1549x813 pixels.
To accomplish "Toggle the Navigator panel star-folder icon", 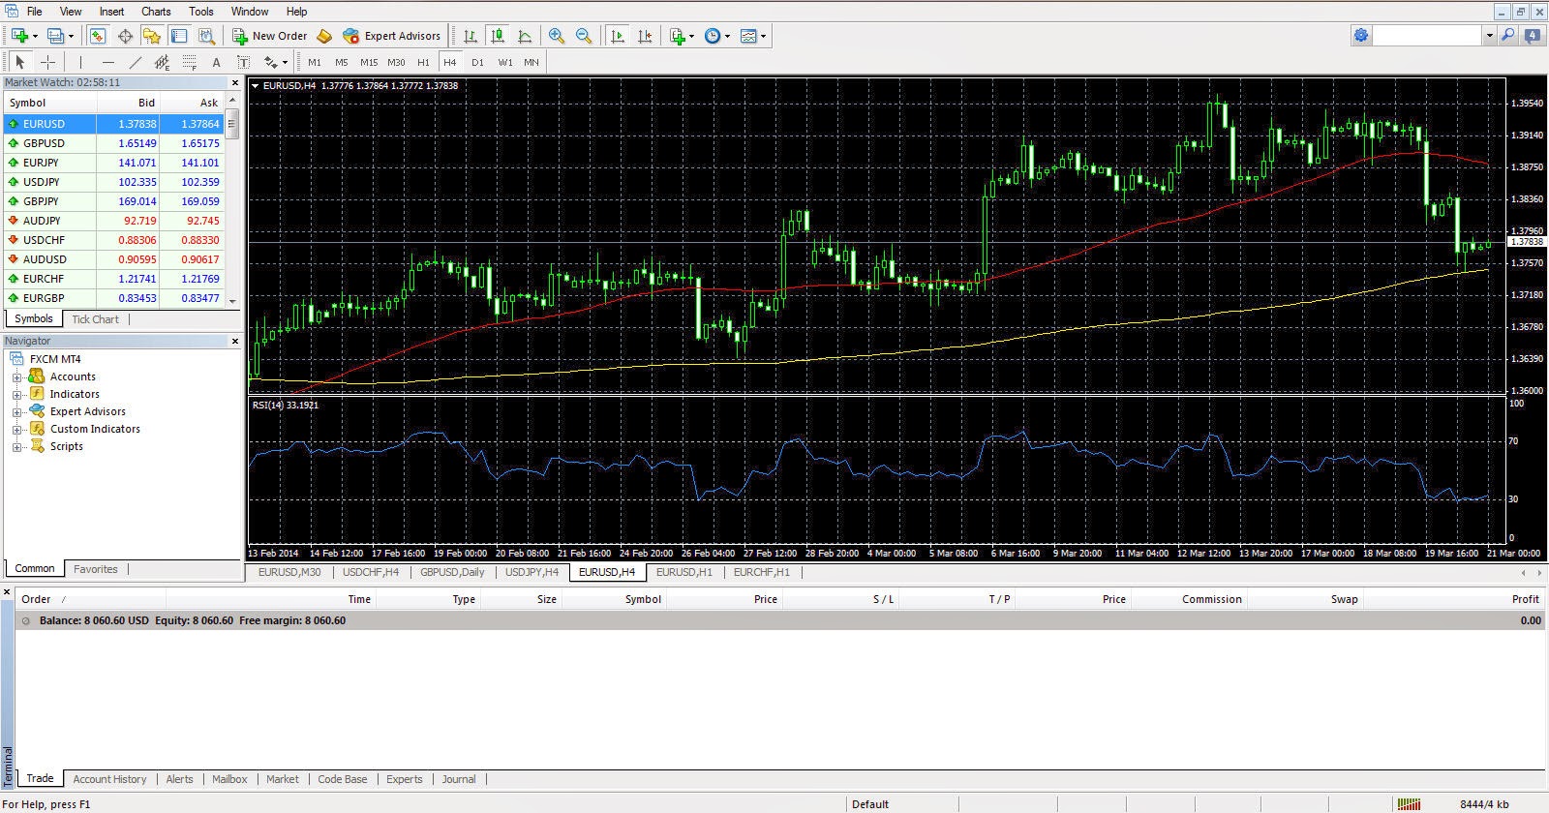I will pos(152,36).
